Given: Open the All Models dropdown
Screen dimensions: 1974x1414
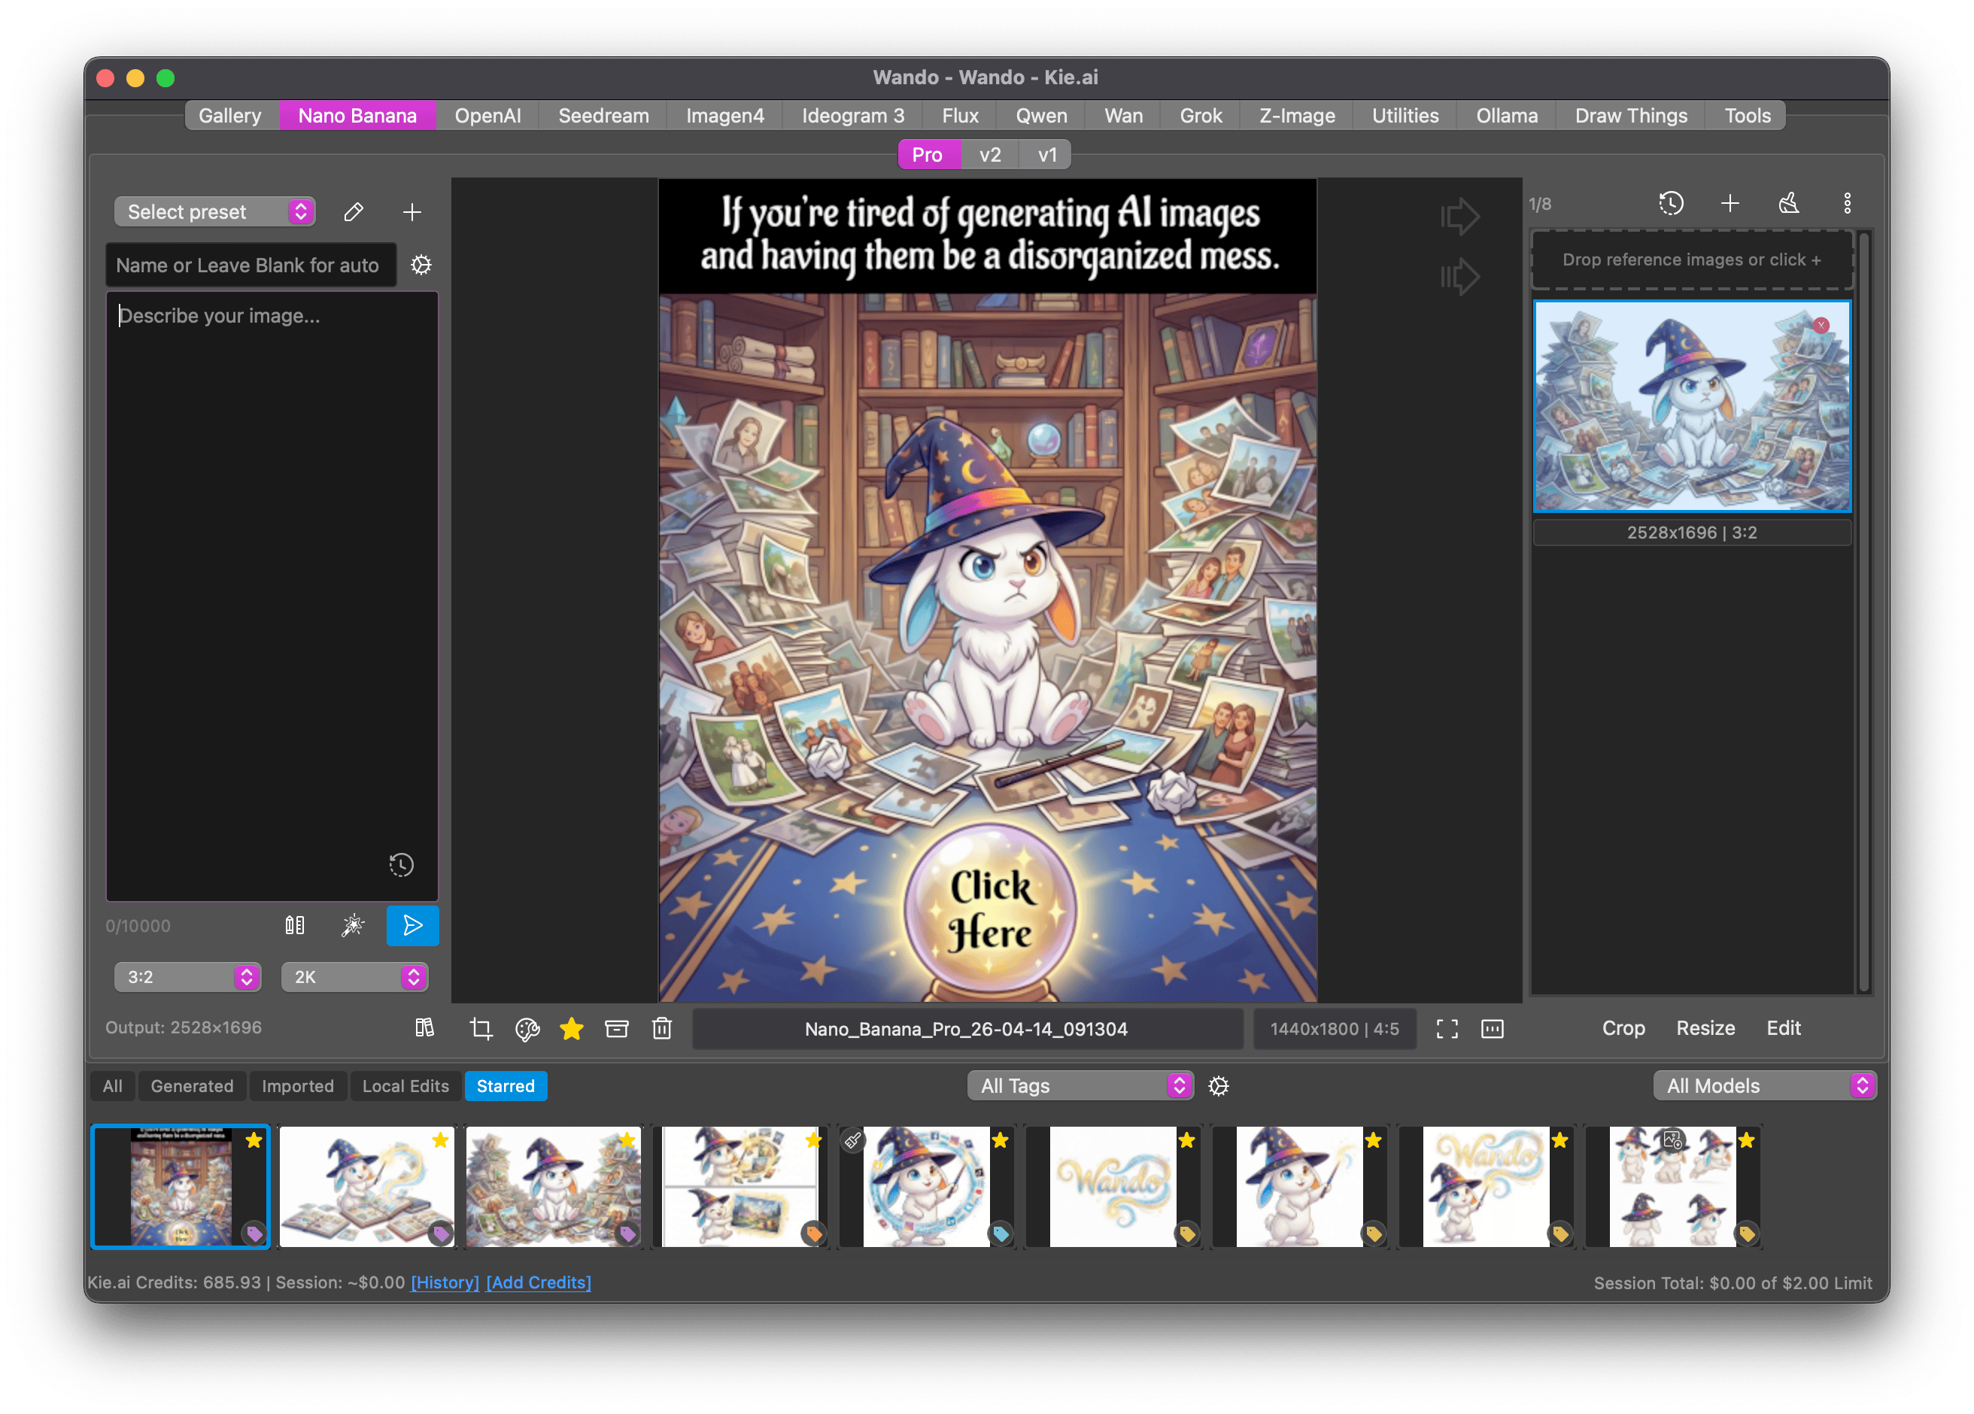Looking at the screenshot, I should [1763, 1085].
